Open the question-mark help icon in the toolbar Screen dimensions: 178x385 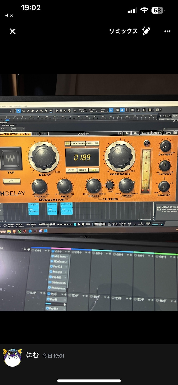(x=139, y=110)
